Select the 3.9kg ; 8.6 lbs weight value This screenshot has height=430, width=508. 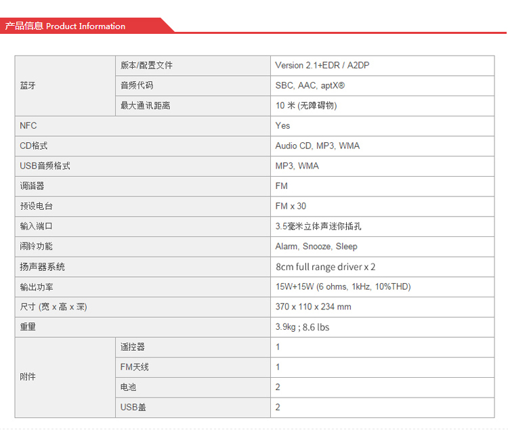pos(302,327)
